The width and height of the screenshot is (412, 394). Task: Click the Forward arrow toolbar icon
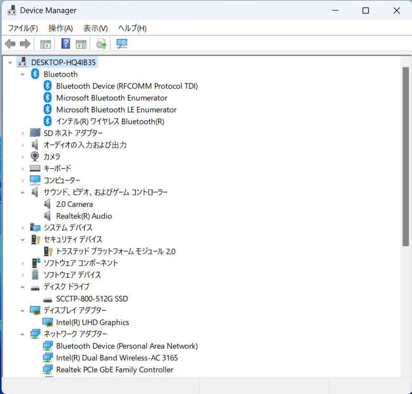pyautogui.click(x=25, y=44)
